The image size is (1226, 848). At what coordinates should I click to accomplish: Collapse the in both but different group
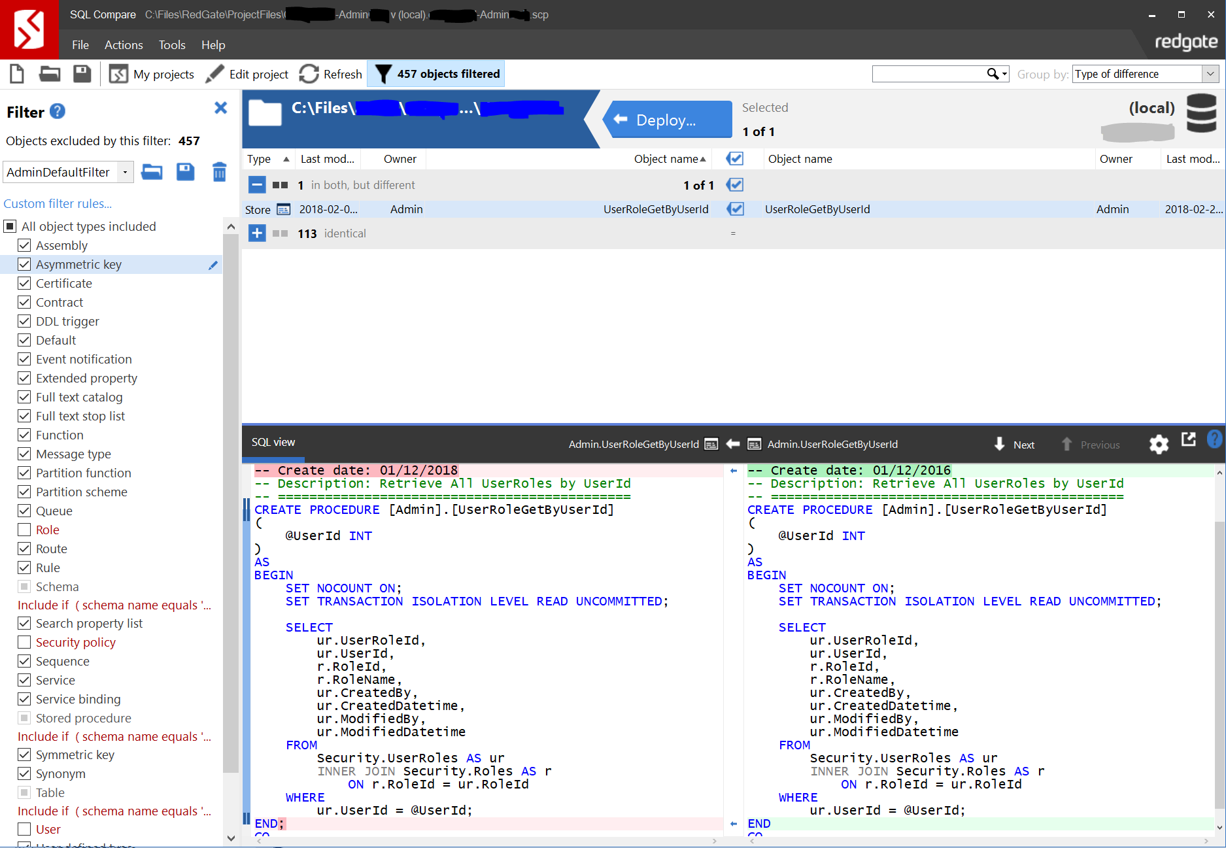coord(257,185)
